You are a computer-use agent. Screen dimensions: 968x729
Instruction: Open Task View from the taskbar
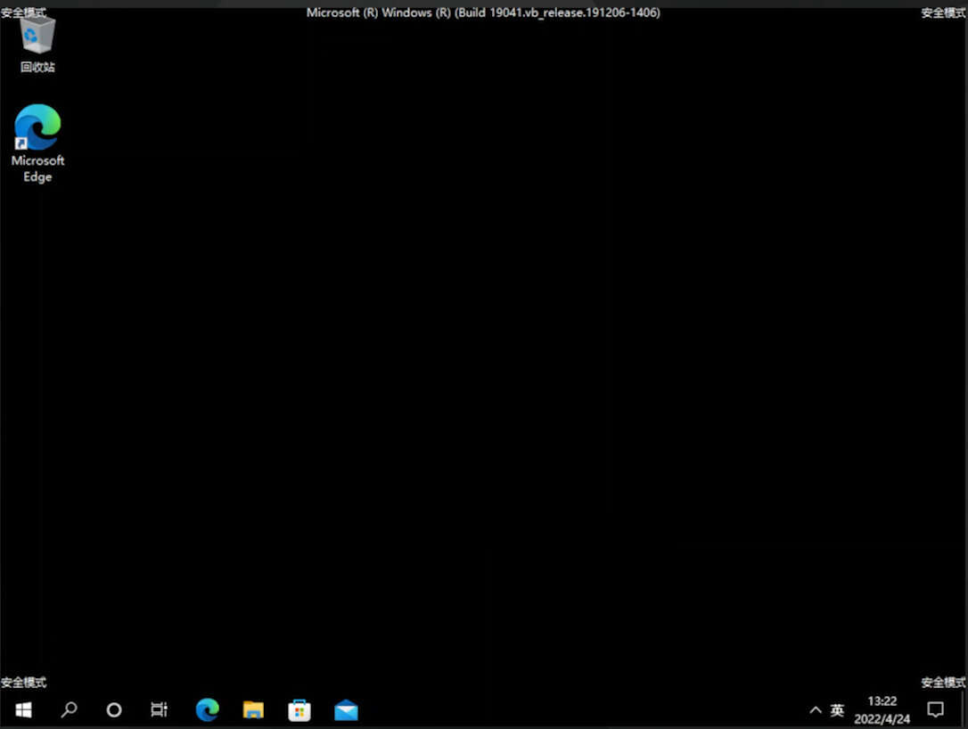pyautogui.click(x=160, y=710)
